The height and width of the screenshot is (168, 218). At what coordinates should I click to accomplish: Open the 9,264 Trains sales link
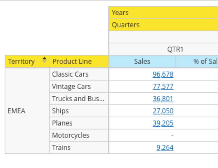pos(165,148)
